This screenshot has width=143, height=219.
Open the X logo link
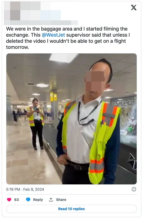[134, 8]
